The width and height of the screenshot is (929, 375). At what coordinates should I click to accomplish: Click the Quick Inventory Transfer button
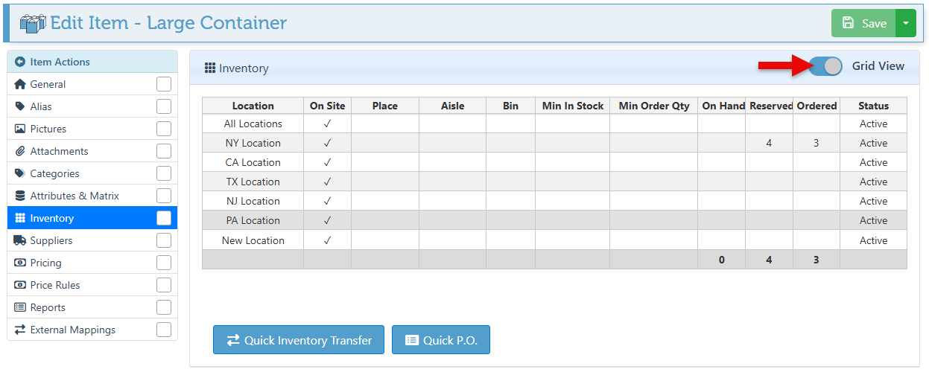298,340
